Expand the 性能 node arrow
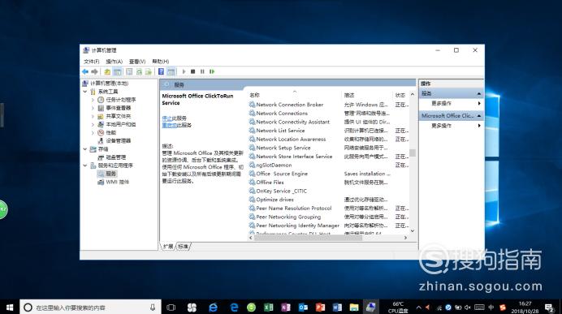This screenshot has width=562, height=314. click(x=93, y=132)
